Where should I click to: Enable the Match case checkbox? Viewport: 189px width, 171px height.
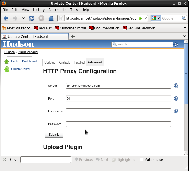141,160
